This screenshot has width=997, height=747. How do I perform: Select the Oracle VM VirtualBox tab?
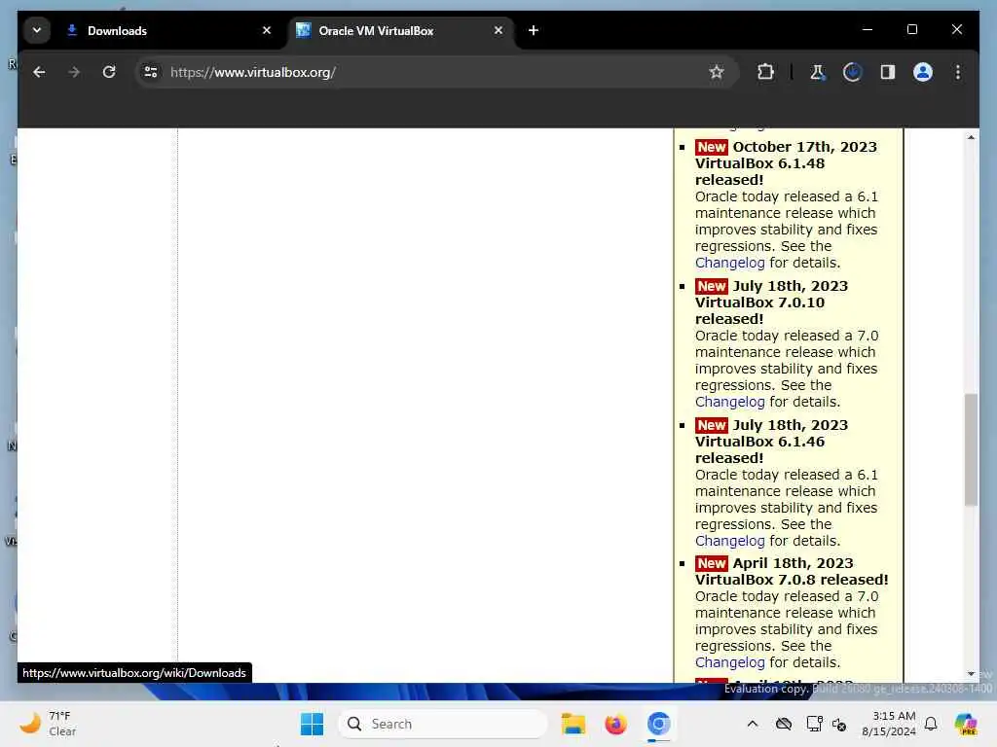(x=400, y=30)
